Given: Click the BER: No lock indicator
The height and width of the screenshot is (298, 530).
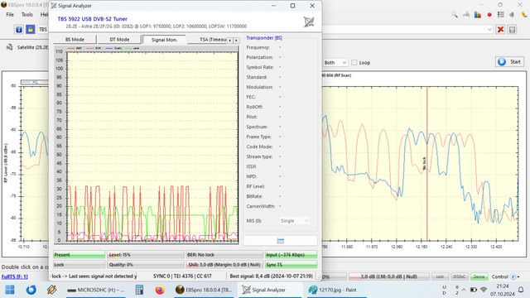Looking at the screenshot, I should point(224,255).
